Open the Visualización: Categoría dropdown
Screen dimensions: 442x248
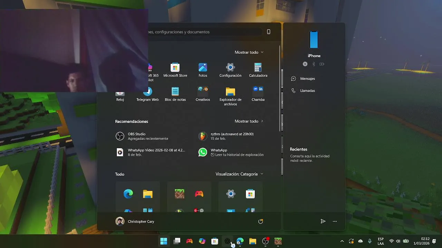pyautogui.click(x=239, y=174)
